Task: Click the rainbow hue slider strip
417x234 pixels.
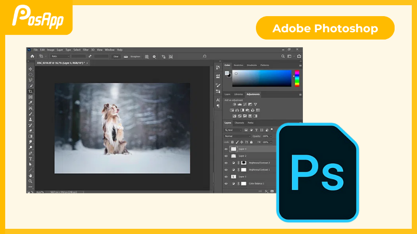Action: [297, 79]
